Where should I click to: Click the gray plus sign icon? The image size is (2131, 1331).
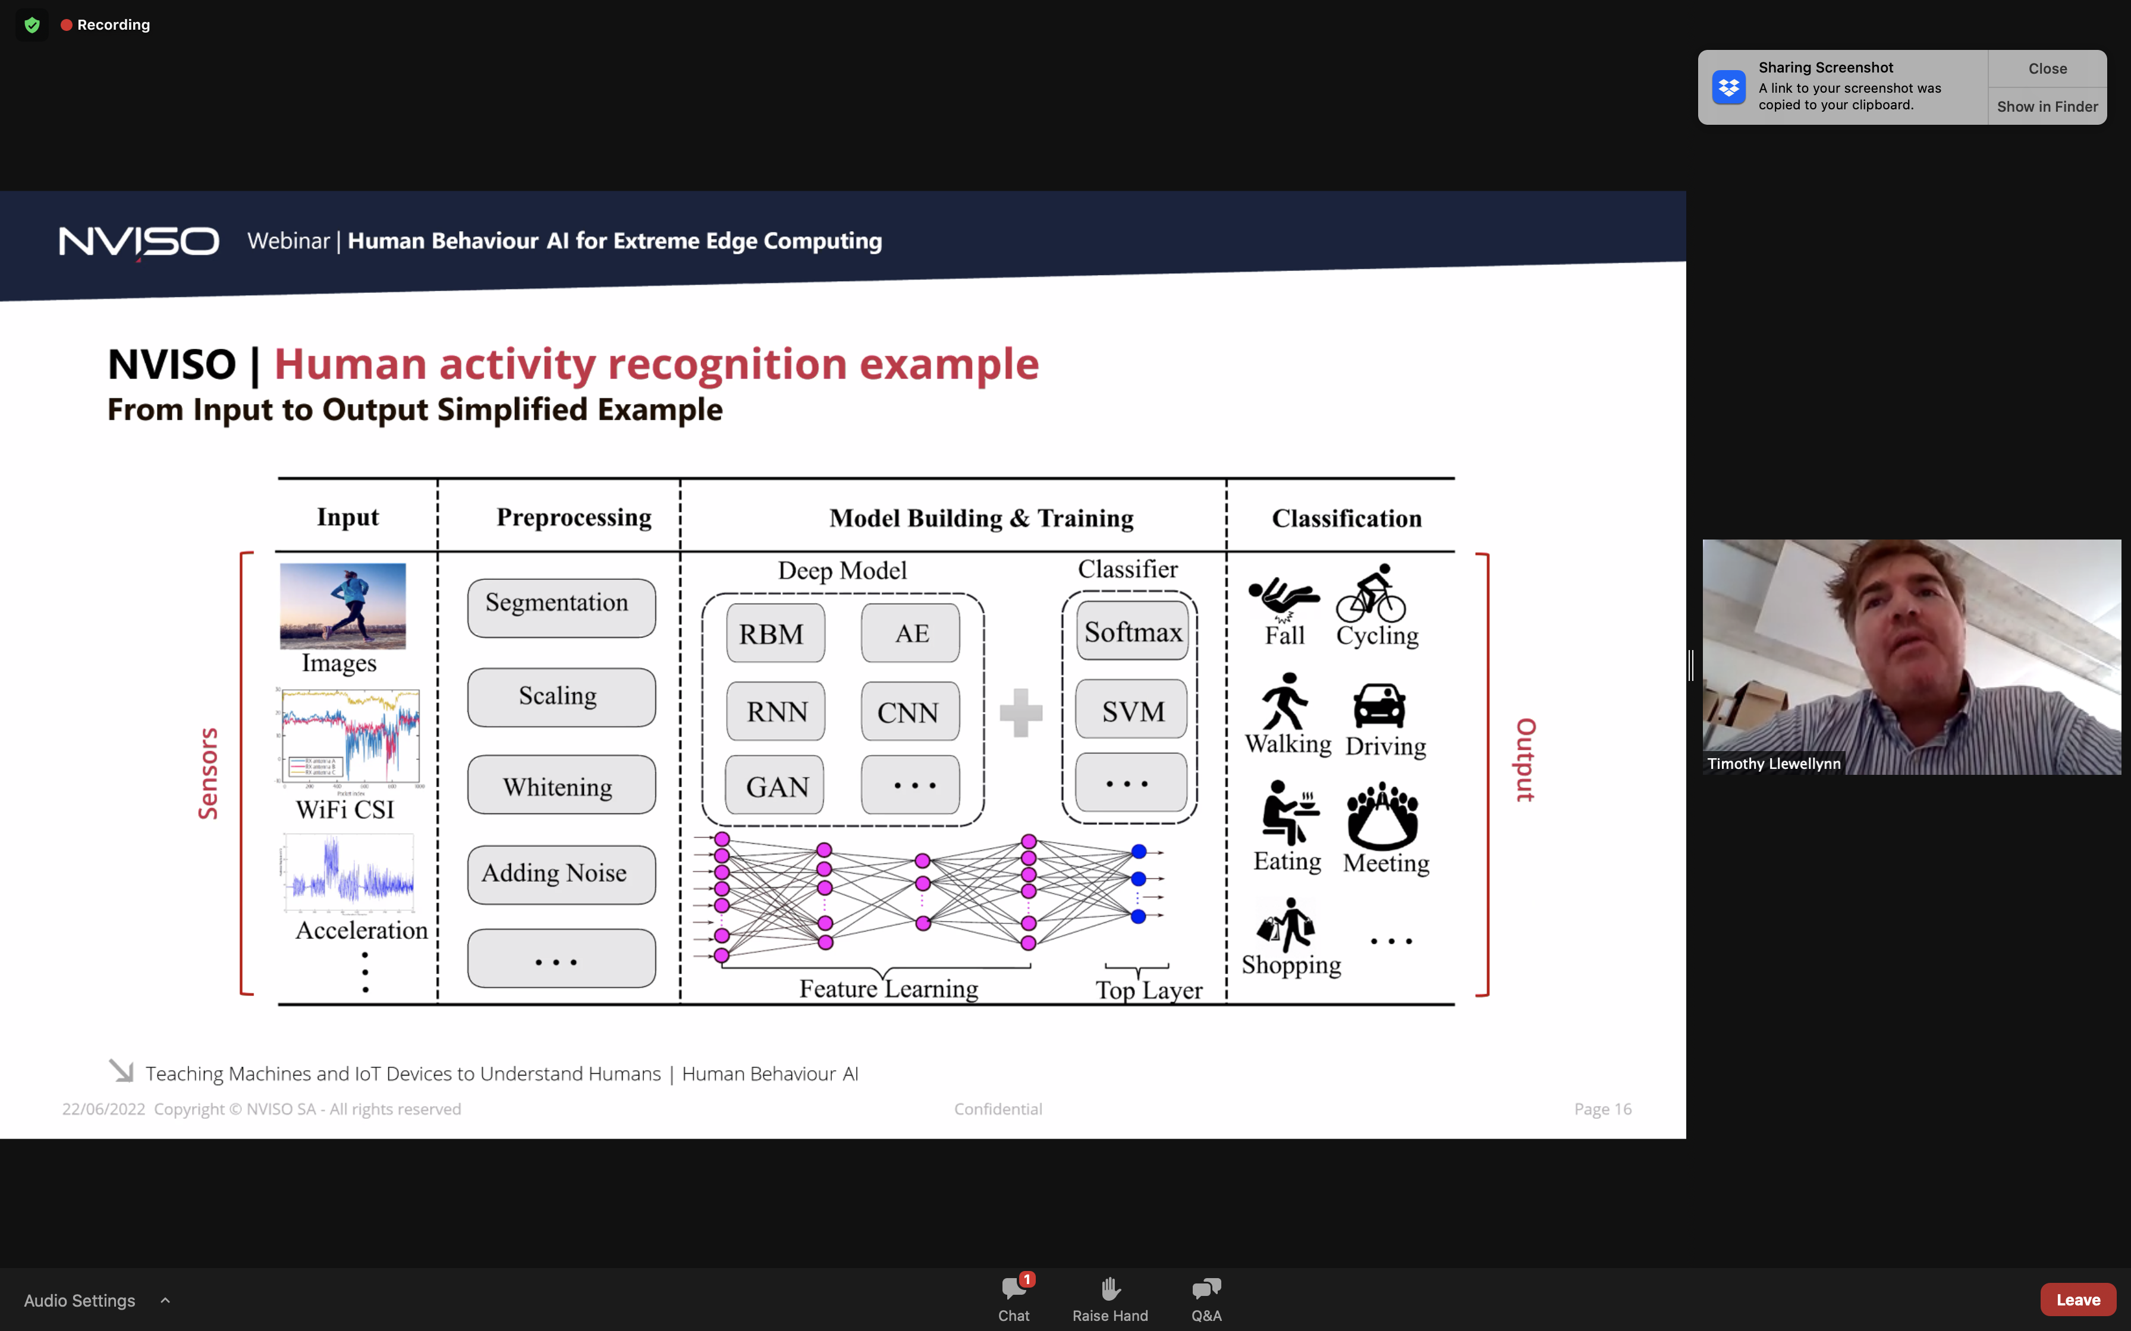(x=1022, y=712)
